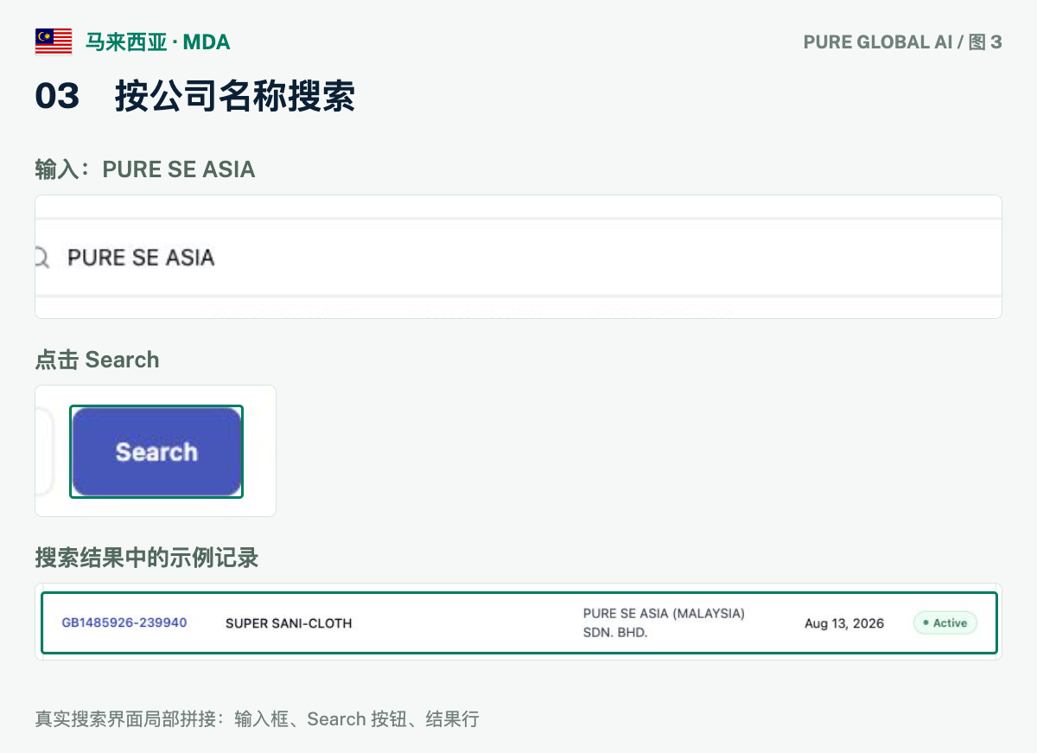Click the 输入：PURE SE ASIA label
Image resolution: width=1037 pixels, height=753 pixels.
(145, 169)
